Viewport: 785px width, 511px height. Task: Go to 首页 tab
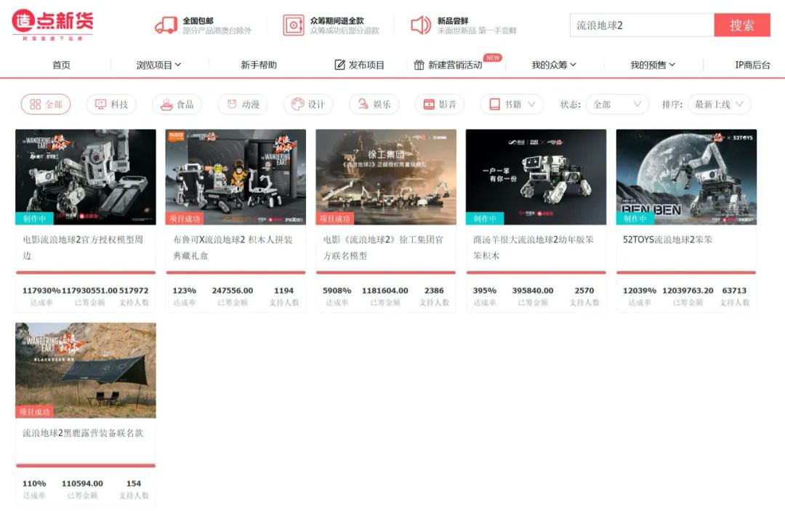61,65
